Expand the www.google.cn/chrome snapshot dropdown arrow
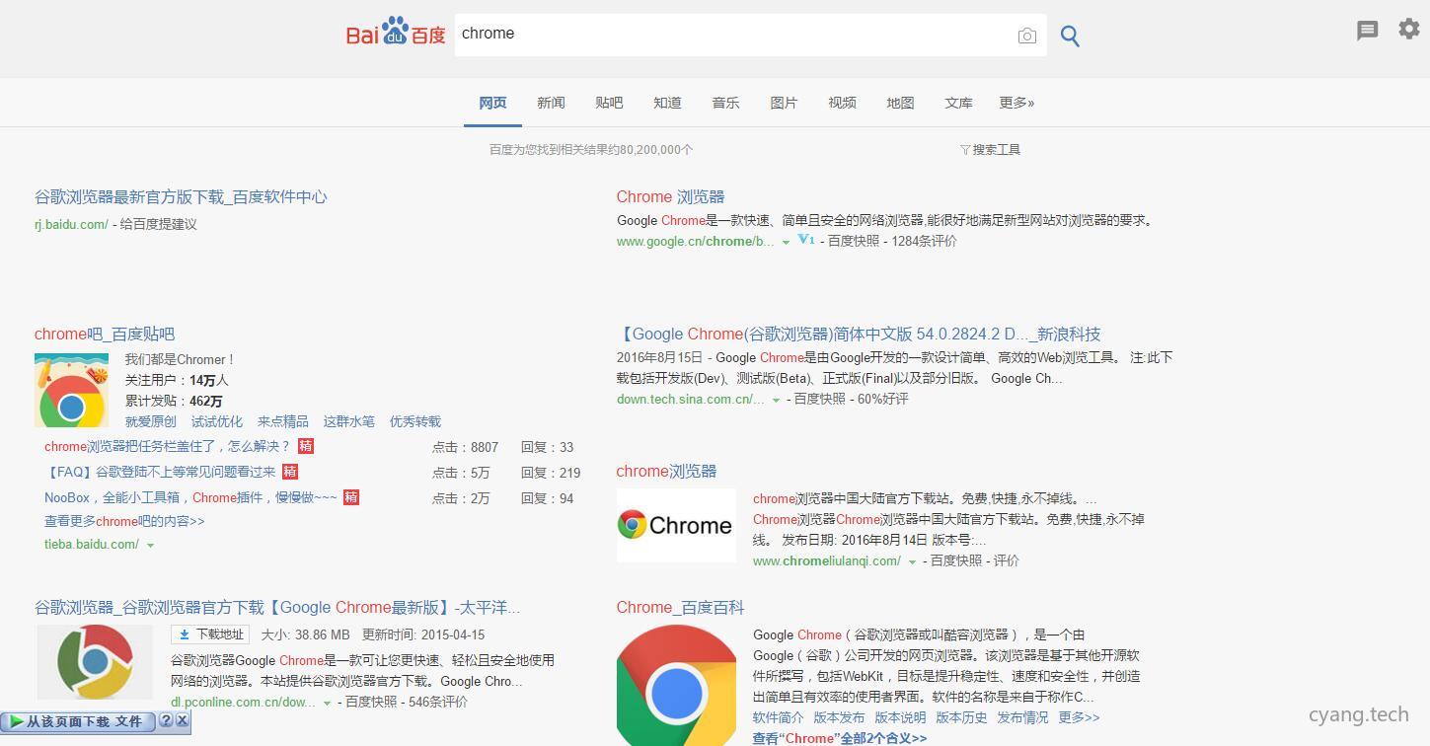This screenshot has height=746, width=1430. pyautogui.click(x=787, y=241)
